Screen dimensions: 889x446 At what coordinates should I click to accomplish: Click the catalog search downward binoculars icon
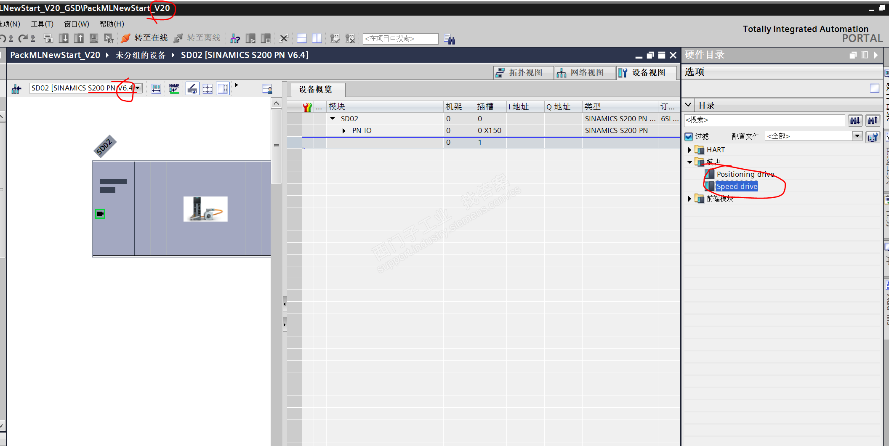(855, 121)
